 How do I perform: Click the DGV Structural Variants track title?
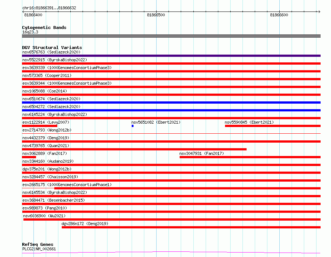[52, 48]
